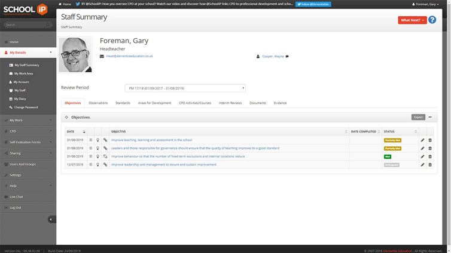Select the Objectives tab
This screenshot has width=451, height=253.
coord(73,103)
